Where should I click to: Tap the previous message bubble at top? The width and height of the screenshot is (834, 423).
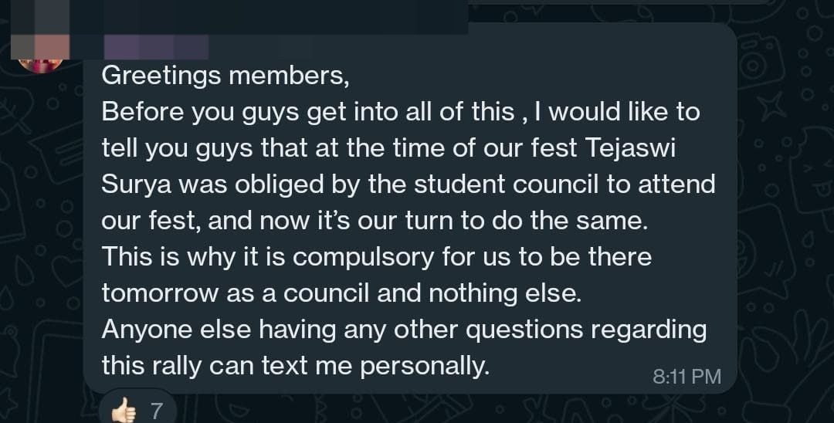tap(619, 2)
